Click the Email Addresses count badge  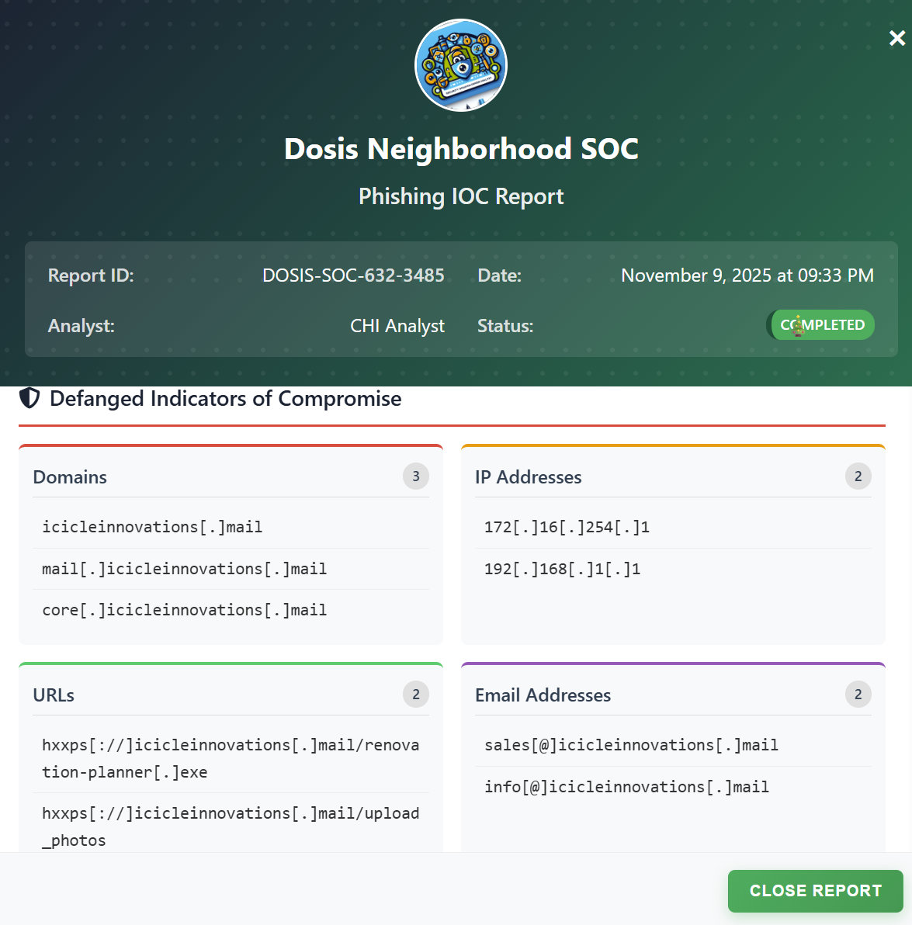858,695
